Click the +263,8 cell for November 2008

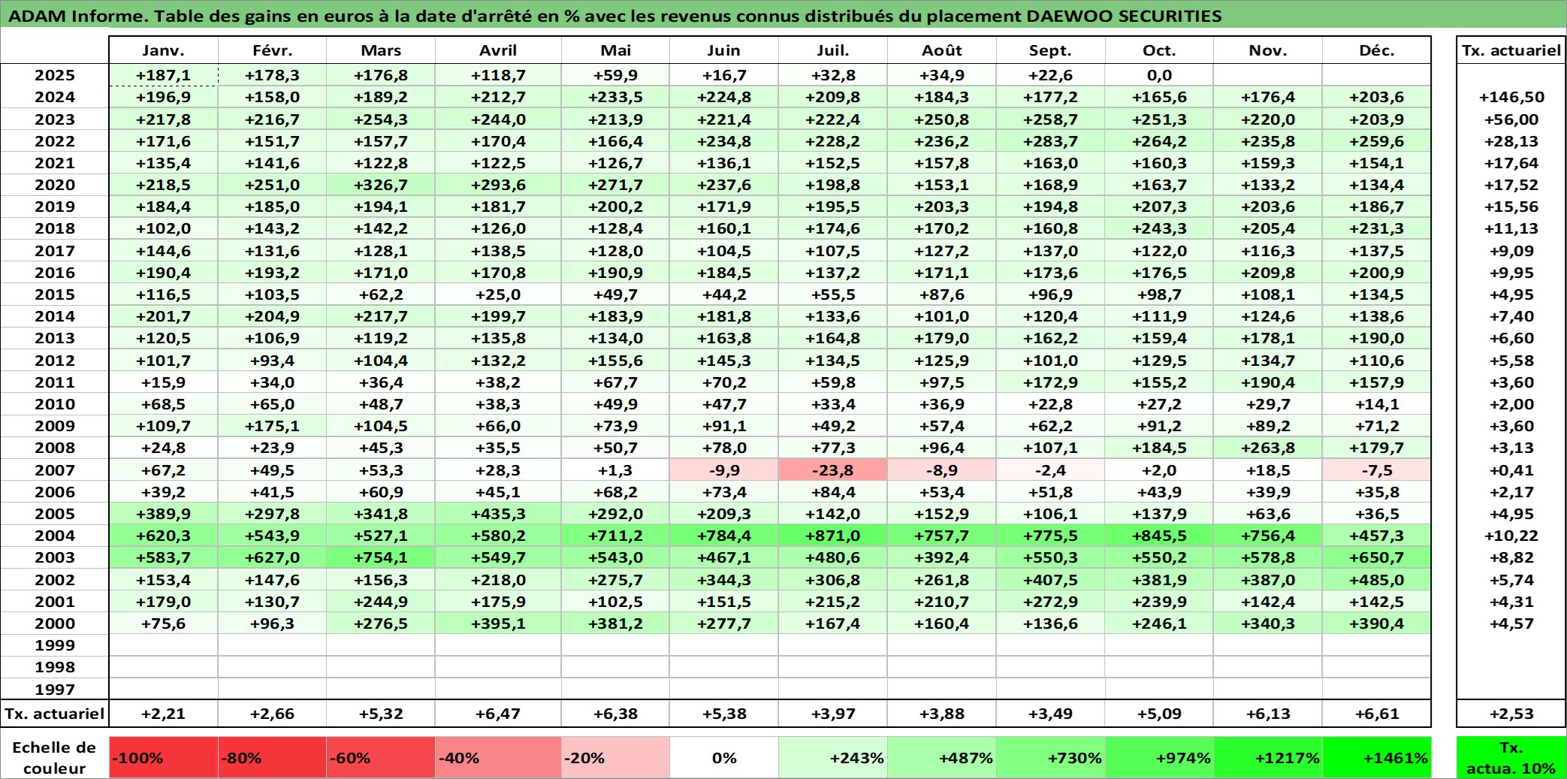point(1268,448)
